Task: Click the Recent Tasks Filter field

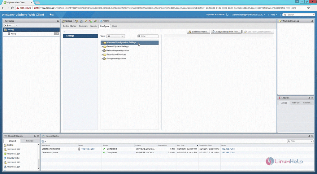Action: pyautogui.click(x=300, y=141)
